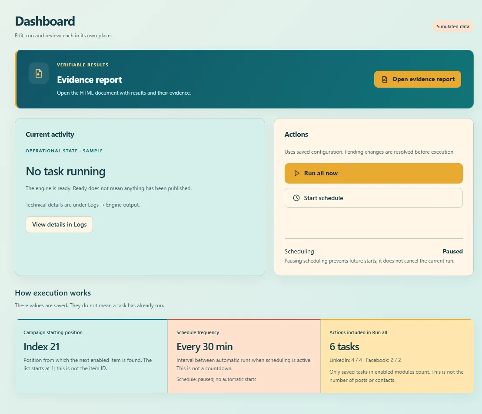The image size is (482, 414).
Task: Click Pausing scheduling prevents future starts note
Action: tap(369, 260)
